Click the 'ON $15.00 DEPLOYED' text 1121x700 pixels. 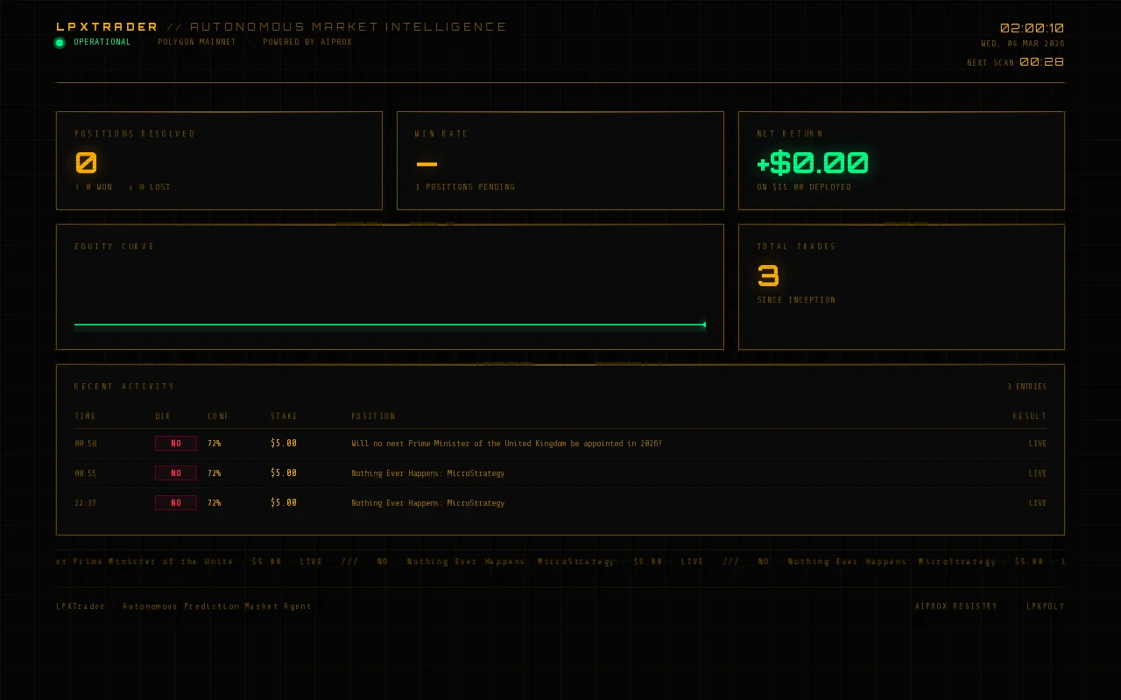[804, 187]
